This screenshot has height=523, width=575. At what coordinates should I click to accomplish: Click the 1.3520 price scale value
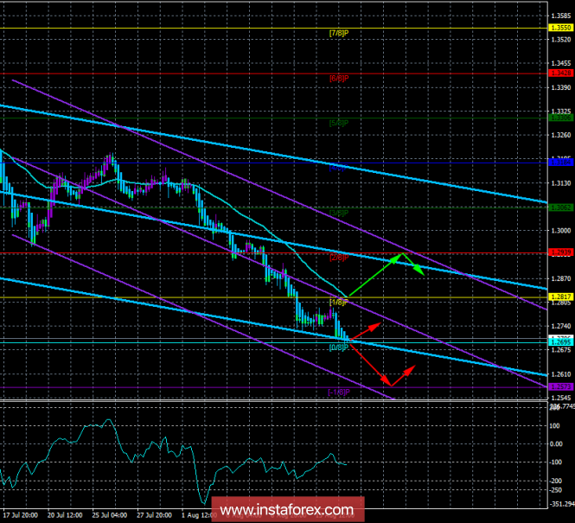(561, 40)
